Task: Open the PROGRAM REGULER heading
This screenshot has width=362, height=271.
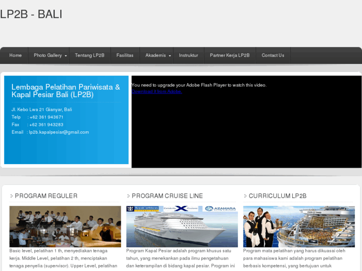Action: (46, 196)
